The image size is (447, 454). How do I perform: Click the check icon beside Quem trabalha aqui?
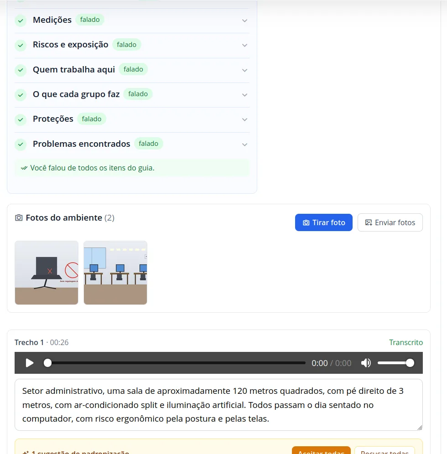point(21,70)
